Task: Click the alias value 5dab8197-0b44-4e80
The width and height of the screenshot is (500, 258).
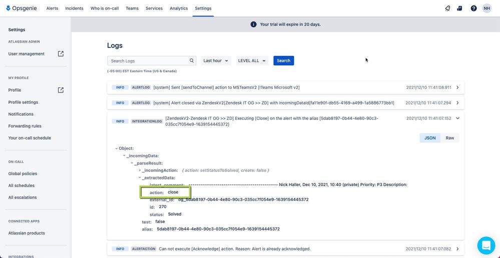Action: [218, 229]
